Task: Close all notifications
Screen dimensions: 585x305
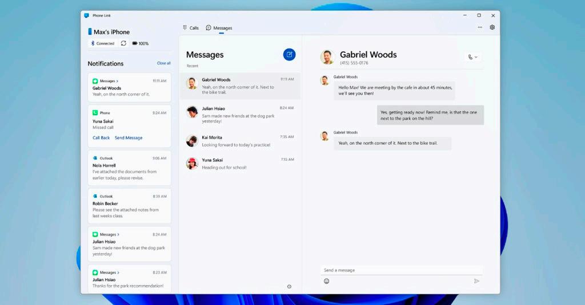Action: pos(164,63)
